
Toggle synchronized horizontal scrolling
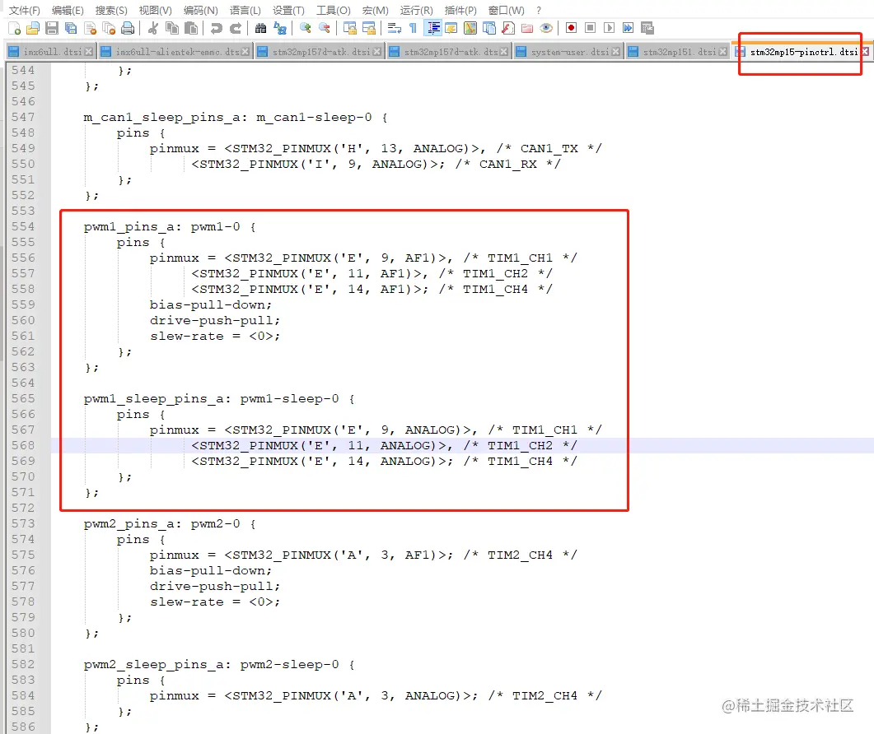[368, 28]
